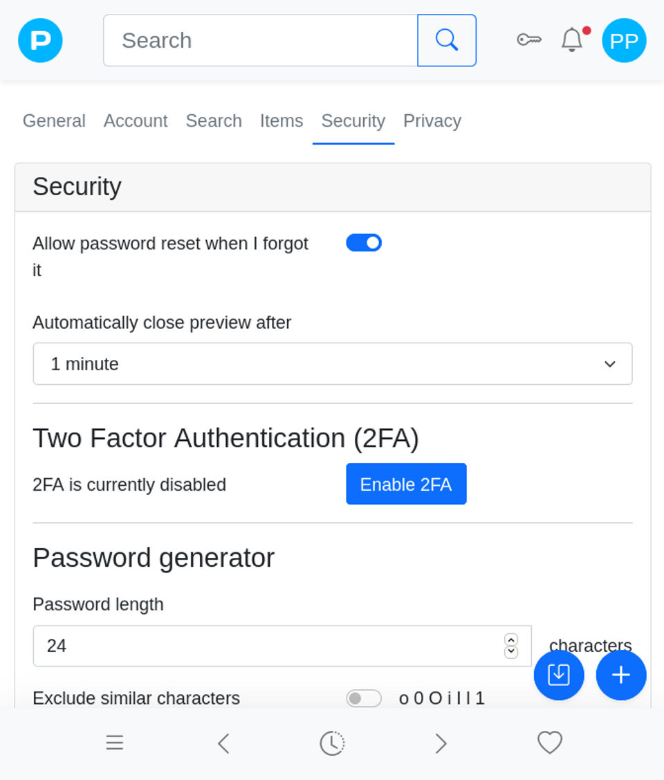Screen dimensions: 664x780
Task: Switch to the Account tab
Action: point(136,121)
